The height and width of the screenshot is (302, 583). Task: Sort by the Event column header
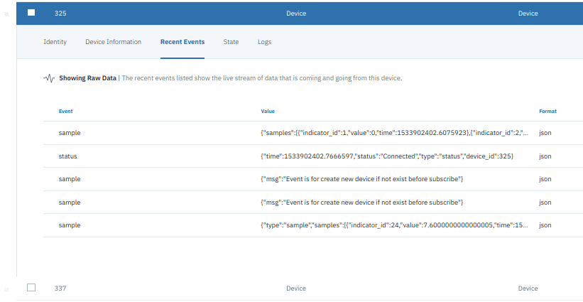tap(66, 111)
